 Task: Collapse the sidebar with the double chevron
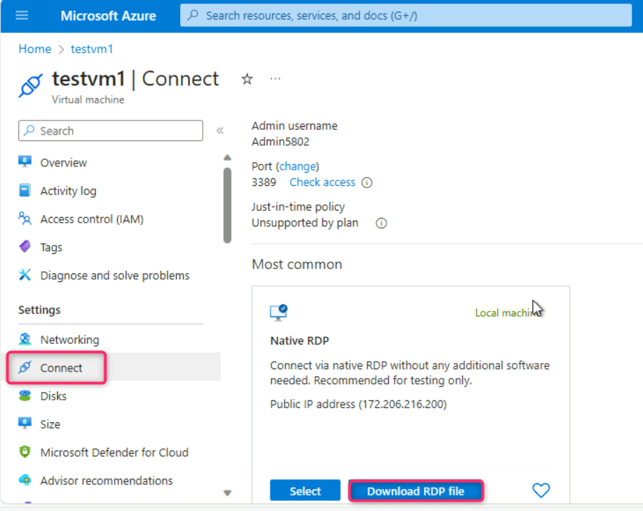220,131
